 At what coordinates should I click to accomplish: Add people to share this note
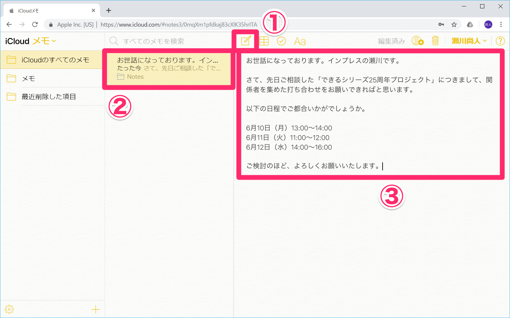[418, 41]
